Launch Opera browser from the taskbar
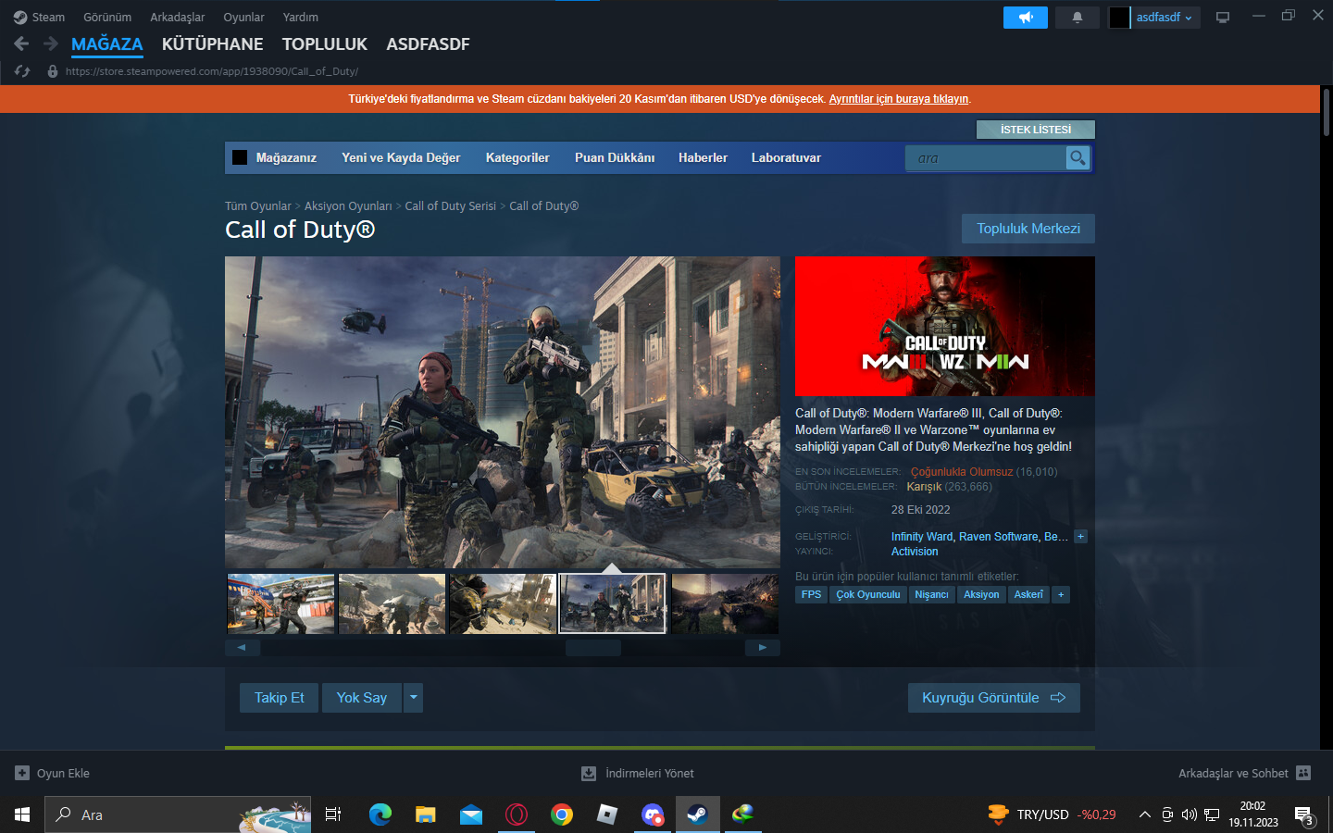The height and width of the screenshot is (833, 1333). (516, 814)
